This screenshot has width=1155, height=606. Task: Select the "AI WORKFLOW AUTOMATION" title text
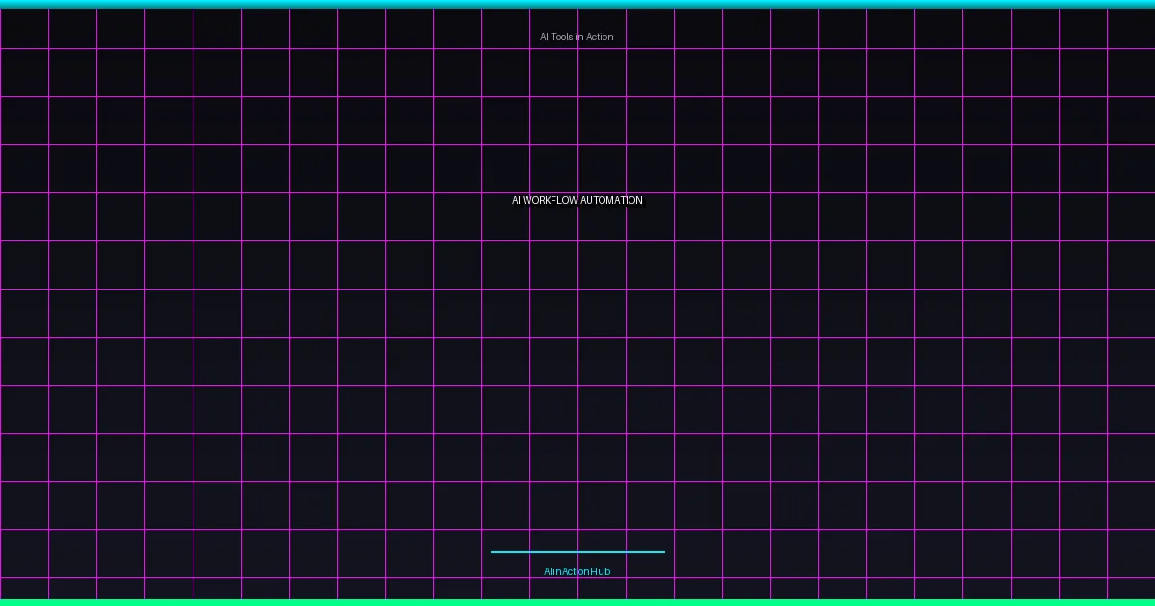tap(577, 200)
